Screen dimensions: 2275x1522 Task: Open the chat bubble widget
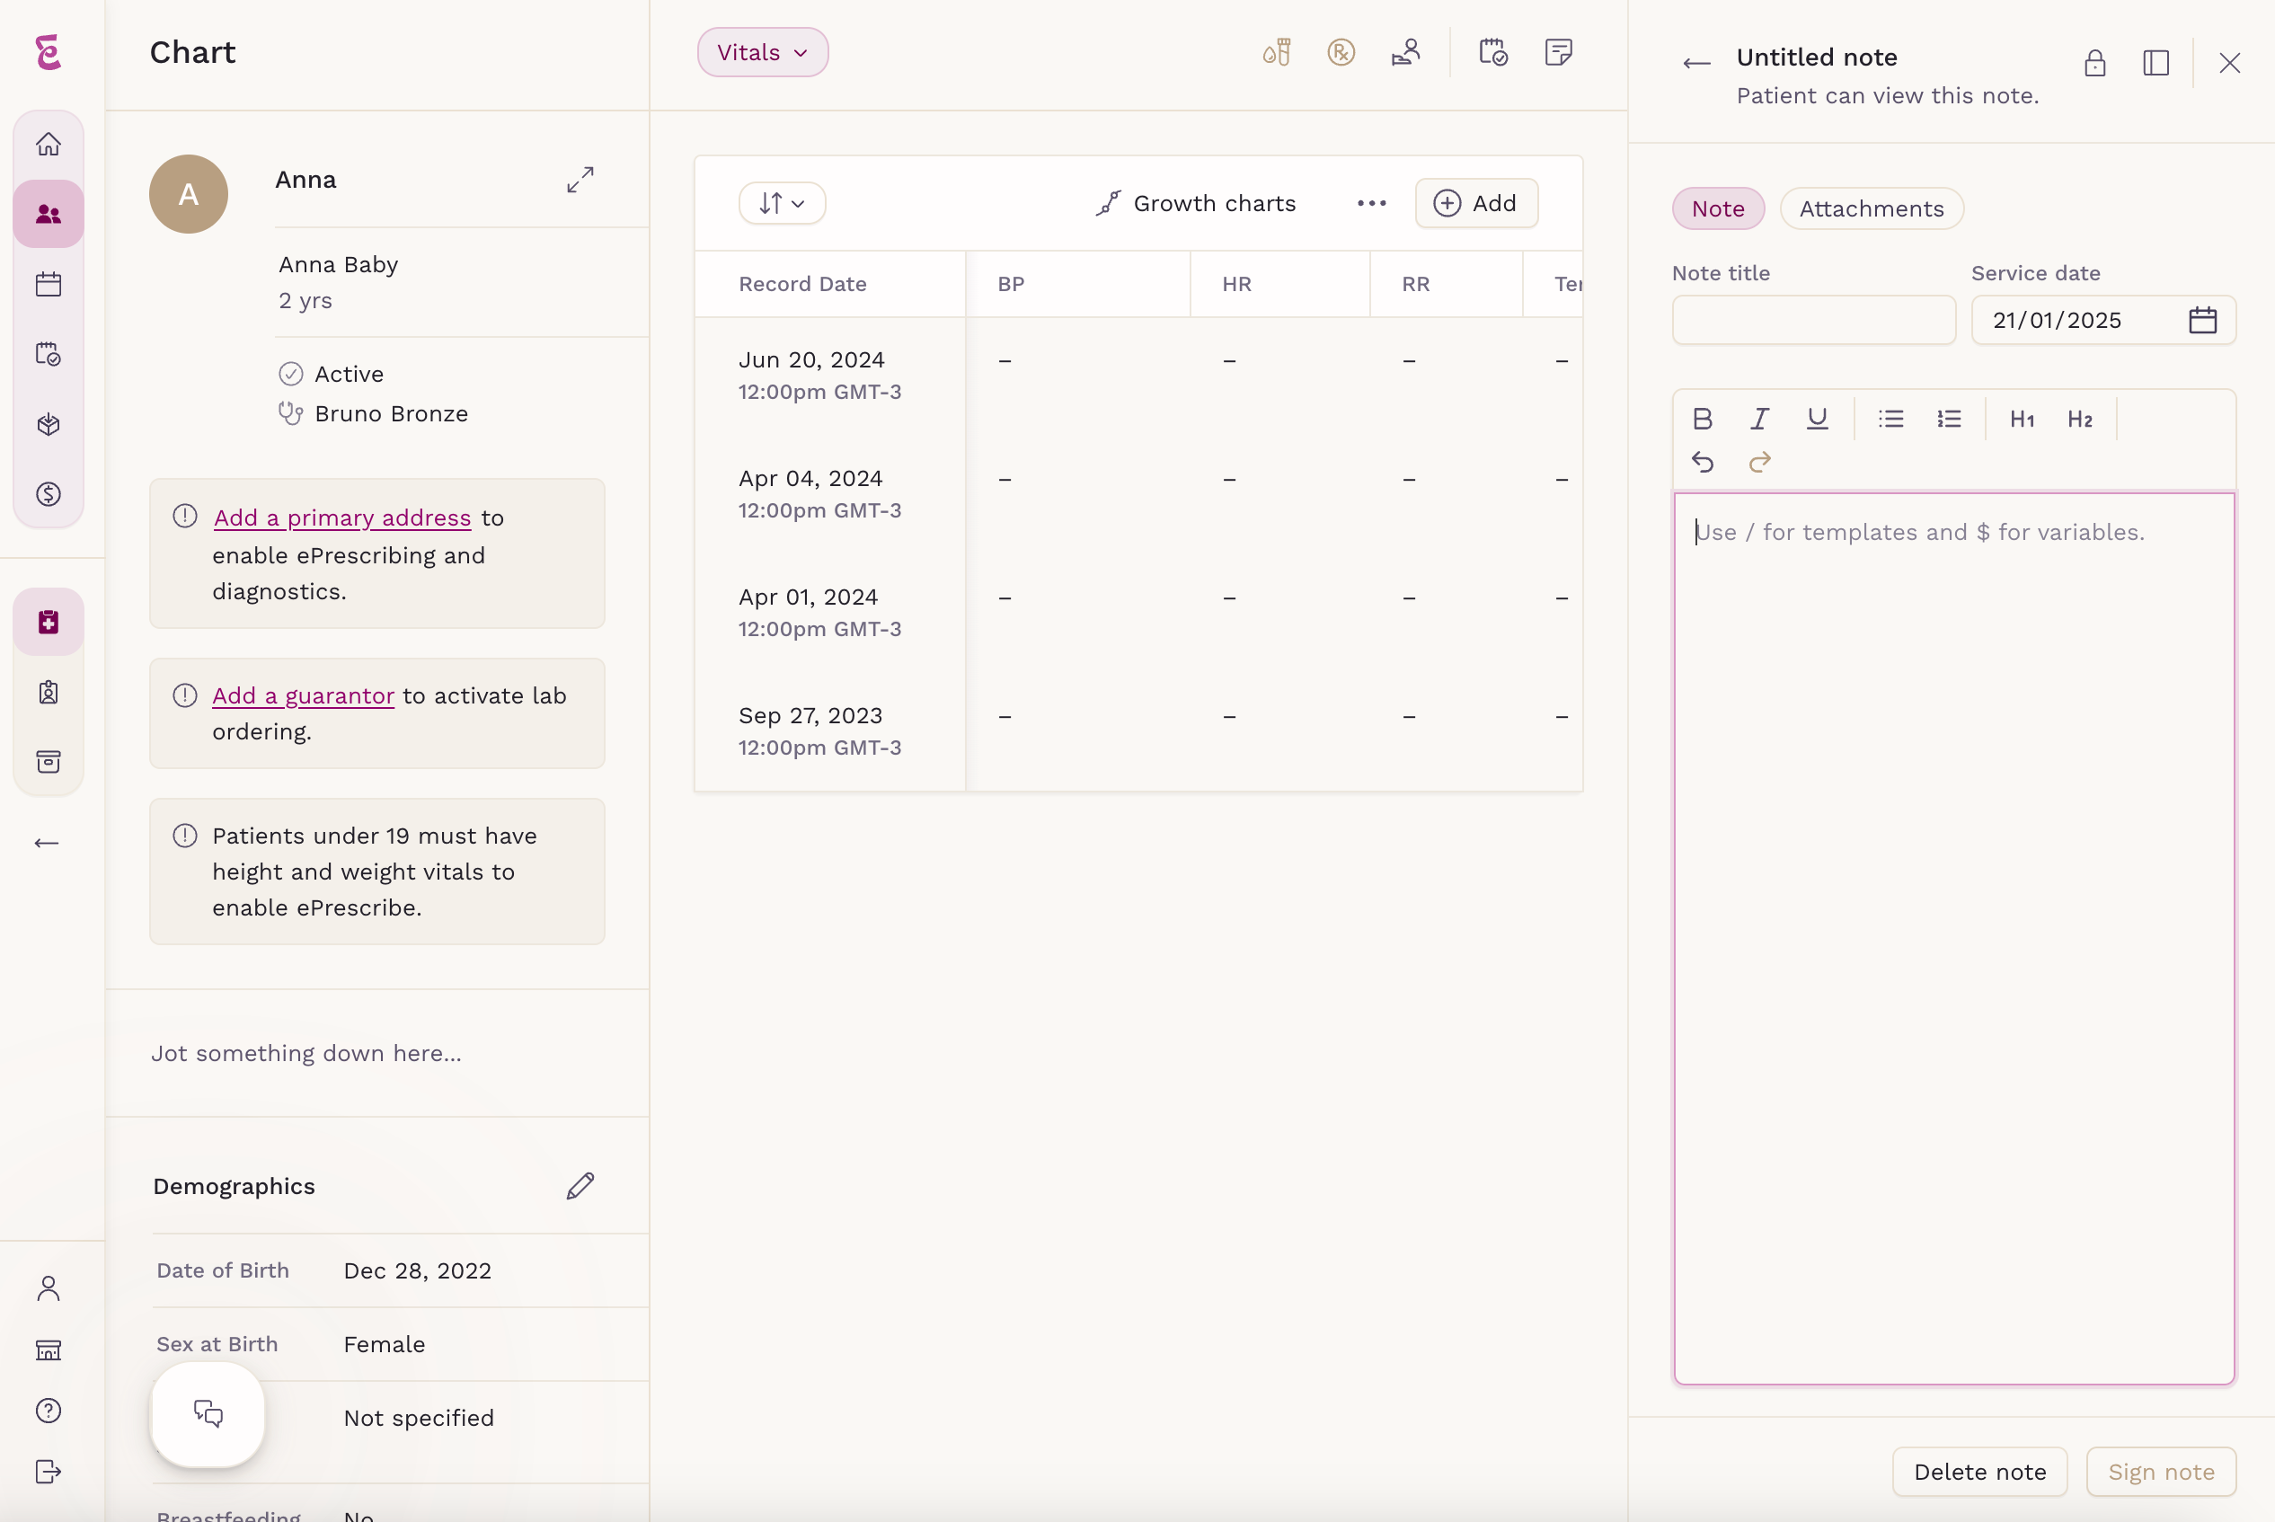coord(208,1414)
